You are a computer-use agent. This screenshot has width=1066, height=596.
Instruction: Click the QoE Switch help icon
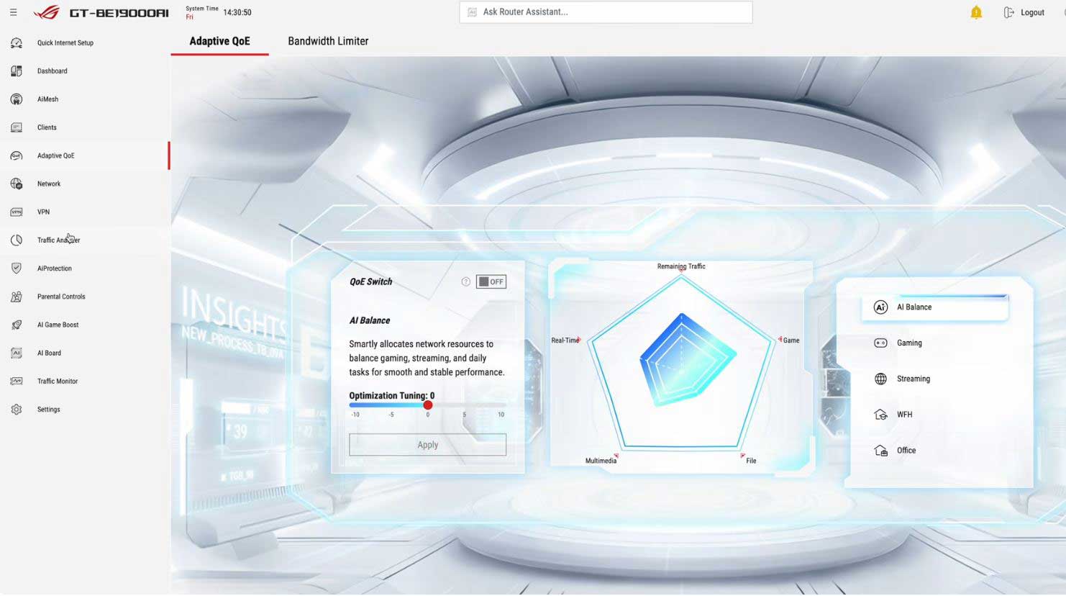(466, 282)
